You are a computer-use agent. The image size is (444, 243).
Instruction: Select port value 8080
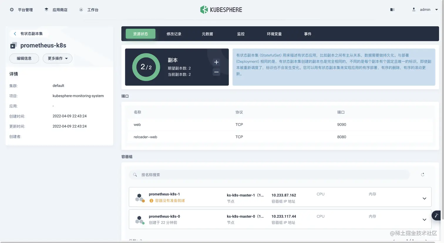tap(342, 137)
